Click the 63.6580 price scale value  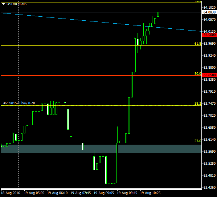tap(209, 128)
